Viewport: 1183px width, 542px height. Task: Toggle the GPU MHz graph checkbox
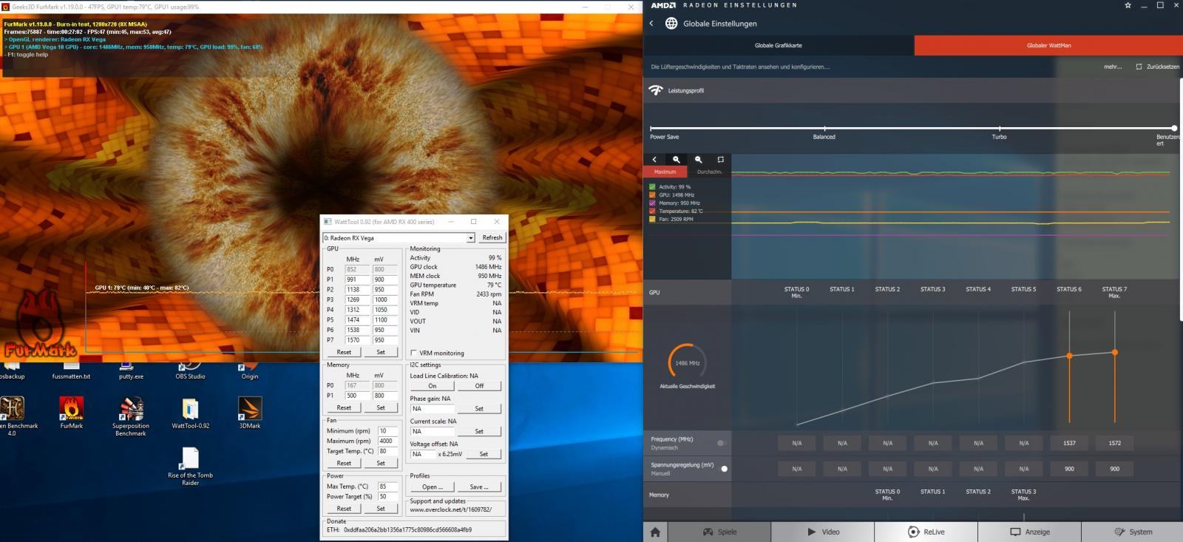652,195
